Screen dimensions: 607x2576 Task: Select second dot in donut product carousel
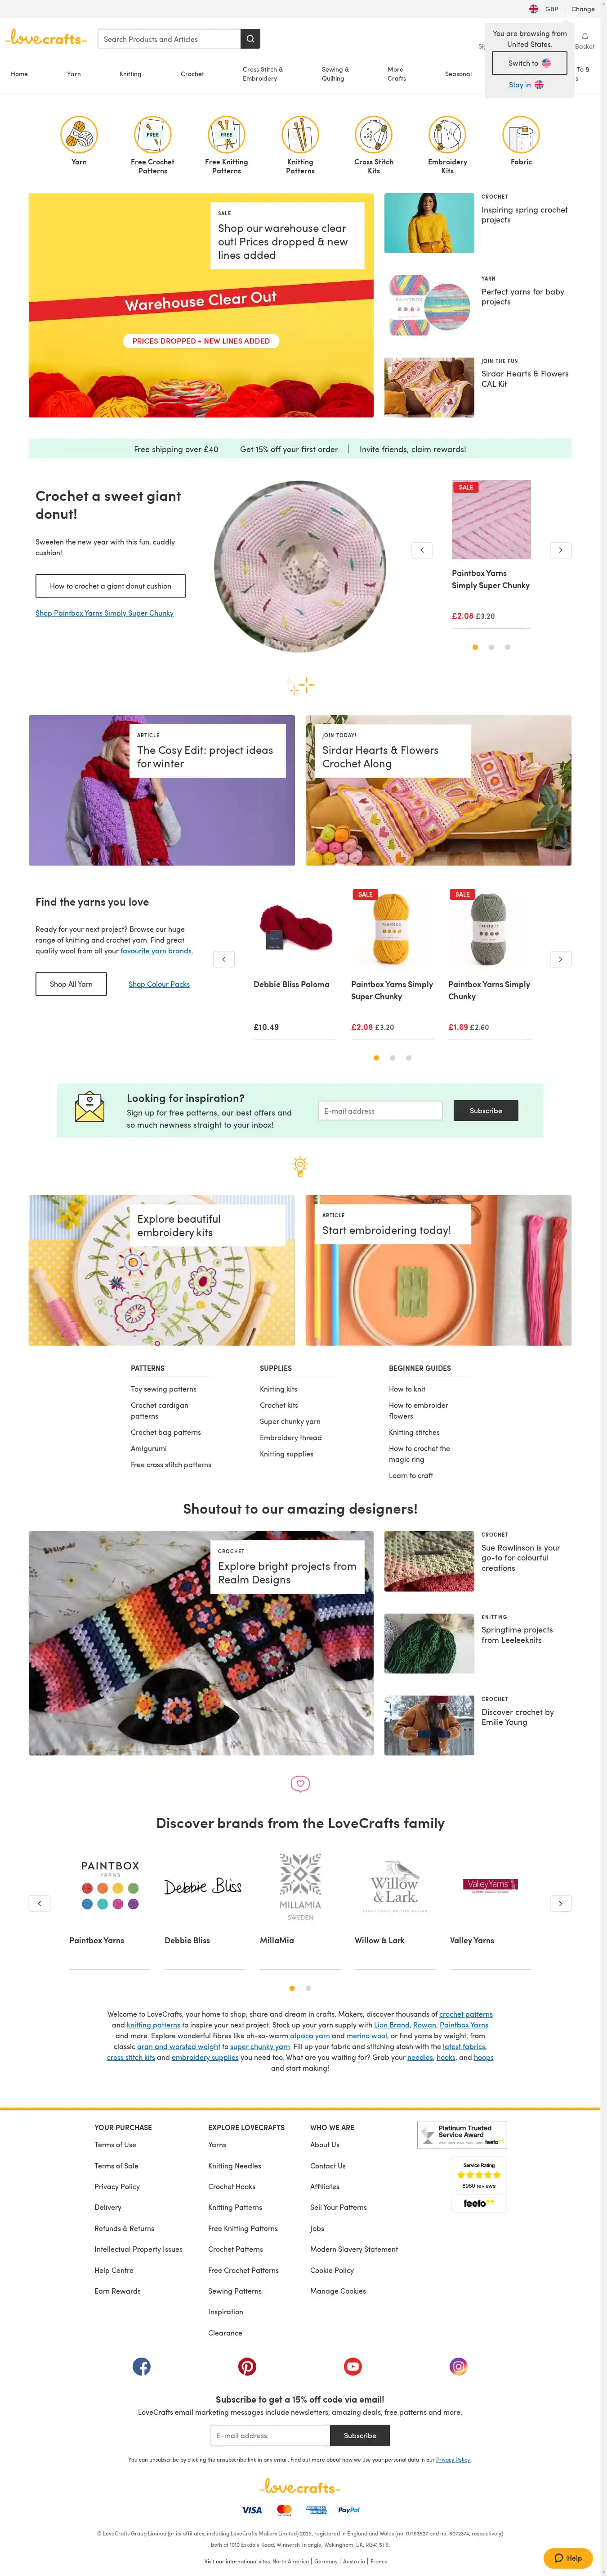pos(491,647)
